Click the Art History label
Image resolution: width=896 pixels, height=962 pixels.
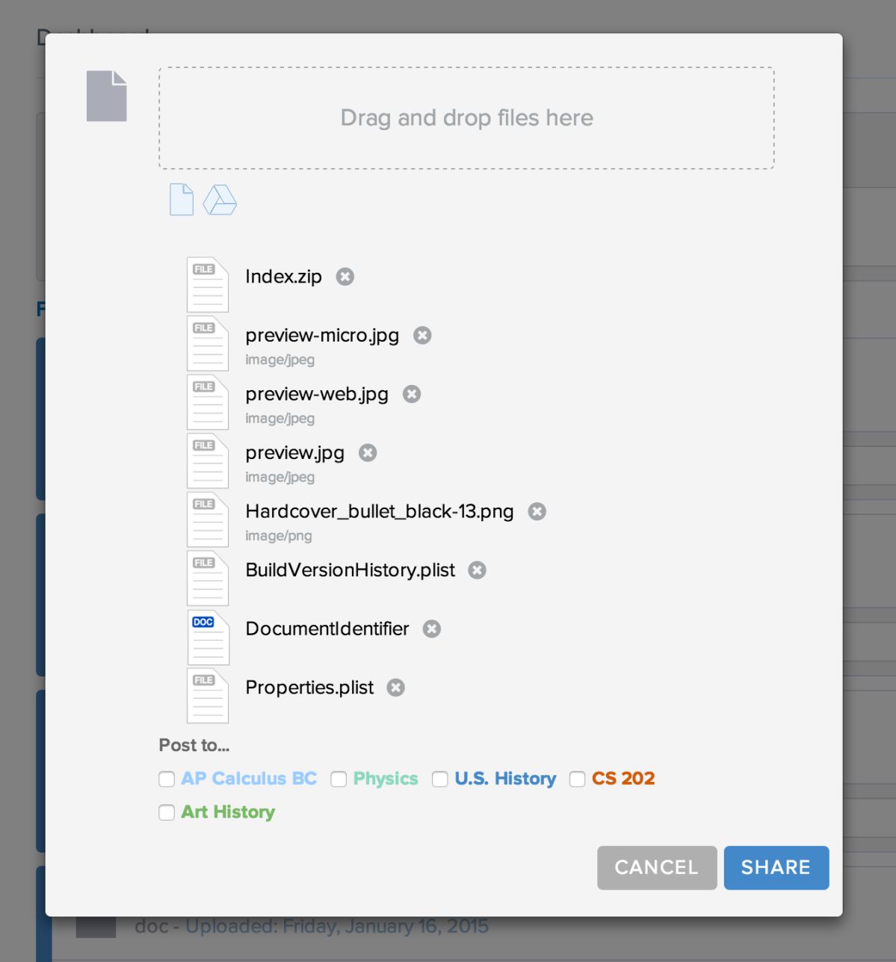click(228, 812)
